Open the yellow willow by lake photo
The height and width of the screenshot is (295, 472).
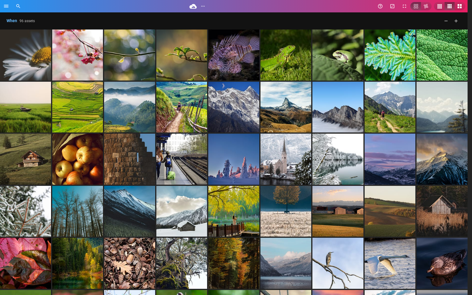tap(234, 211)
